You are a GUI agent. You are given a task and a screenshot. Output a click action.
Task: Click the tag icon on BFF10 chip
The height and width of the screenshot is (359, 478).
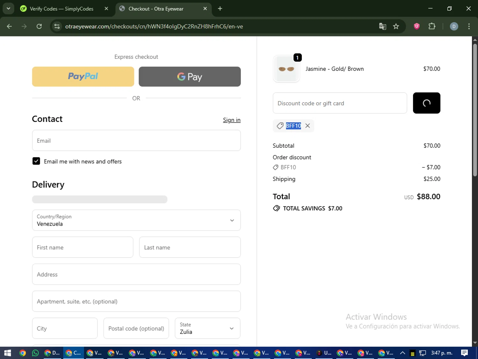(280, 126)
